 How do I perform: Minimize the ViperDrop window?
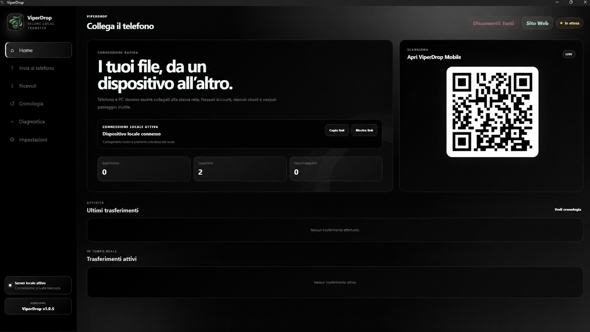tap(557, 2)
